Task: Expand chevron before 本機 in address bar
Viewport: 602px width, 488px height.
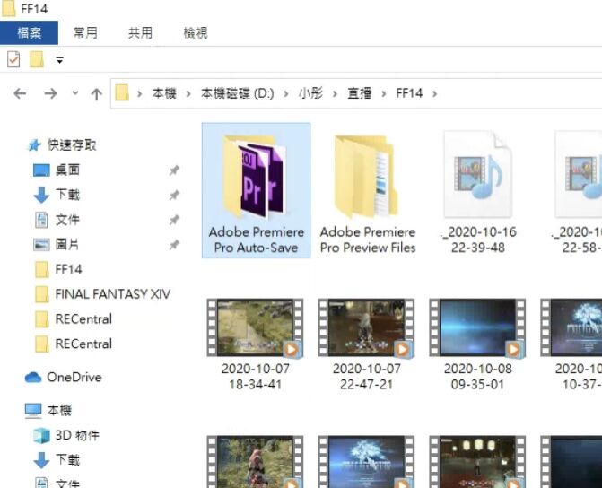Action: click(139, 93)
